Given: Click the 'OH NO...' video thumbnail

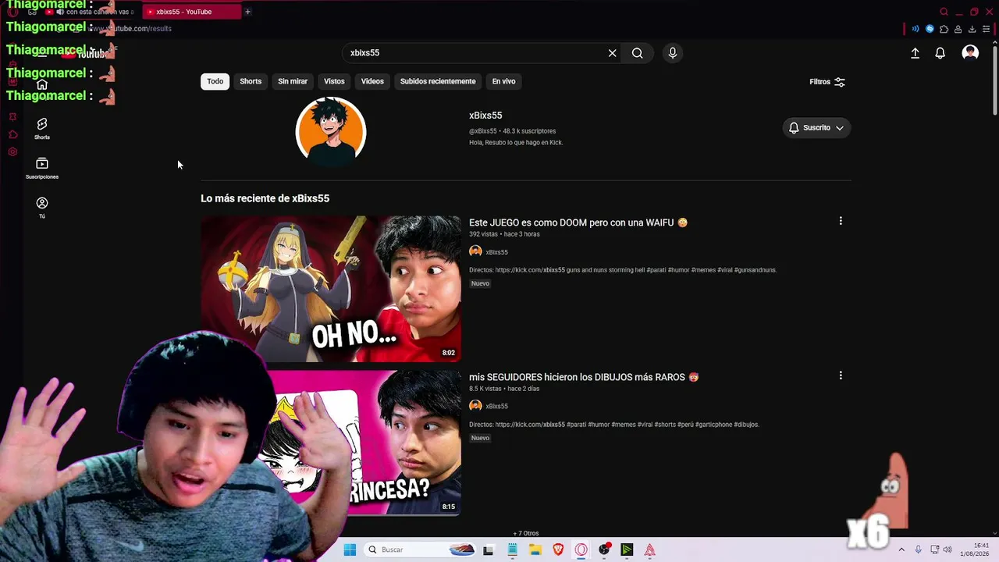Looking at the screenshot, I should (331, 289).
